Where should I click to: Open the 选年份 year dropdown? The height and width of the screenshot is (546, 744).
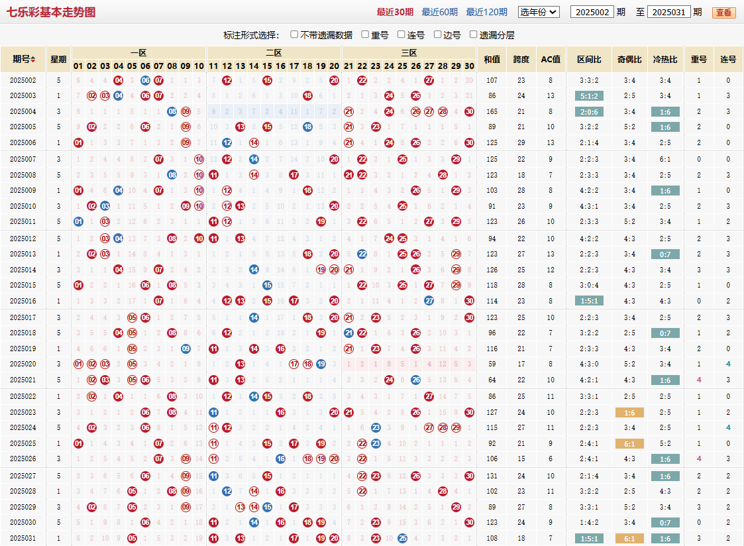539,12
